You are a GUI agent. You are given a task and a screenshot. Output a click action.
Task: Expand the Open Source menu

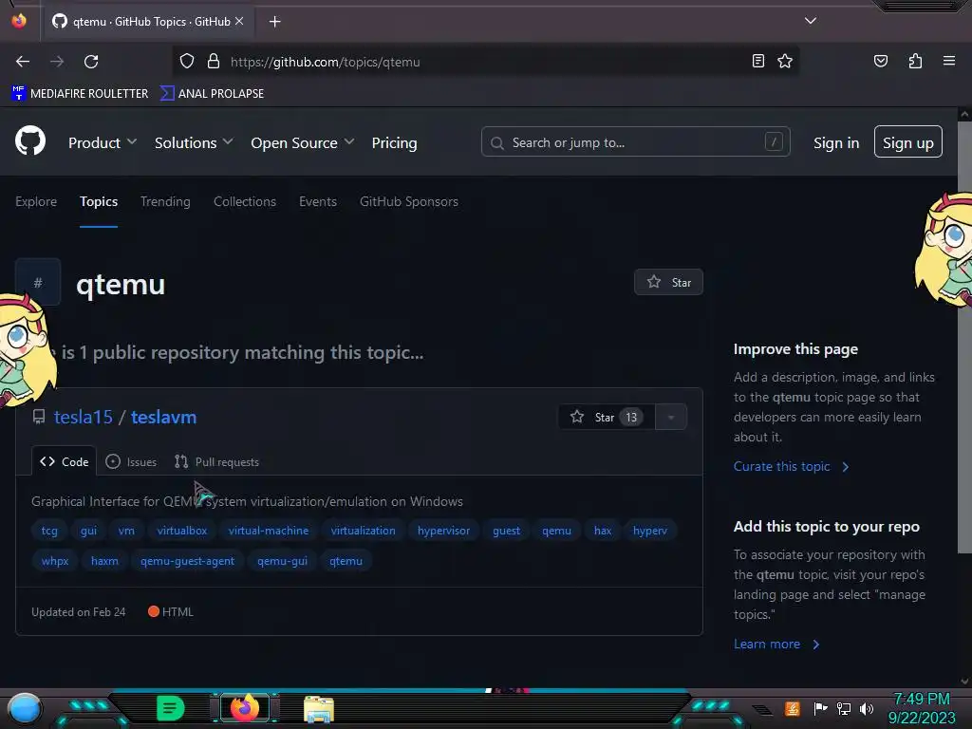pyautogui.click(x=303, y=142)
